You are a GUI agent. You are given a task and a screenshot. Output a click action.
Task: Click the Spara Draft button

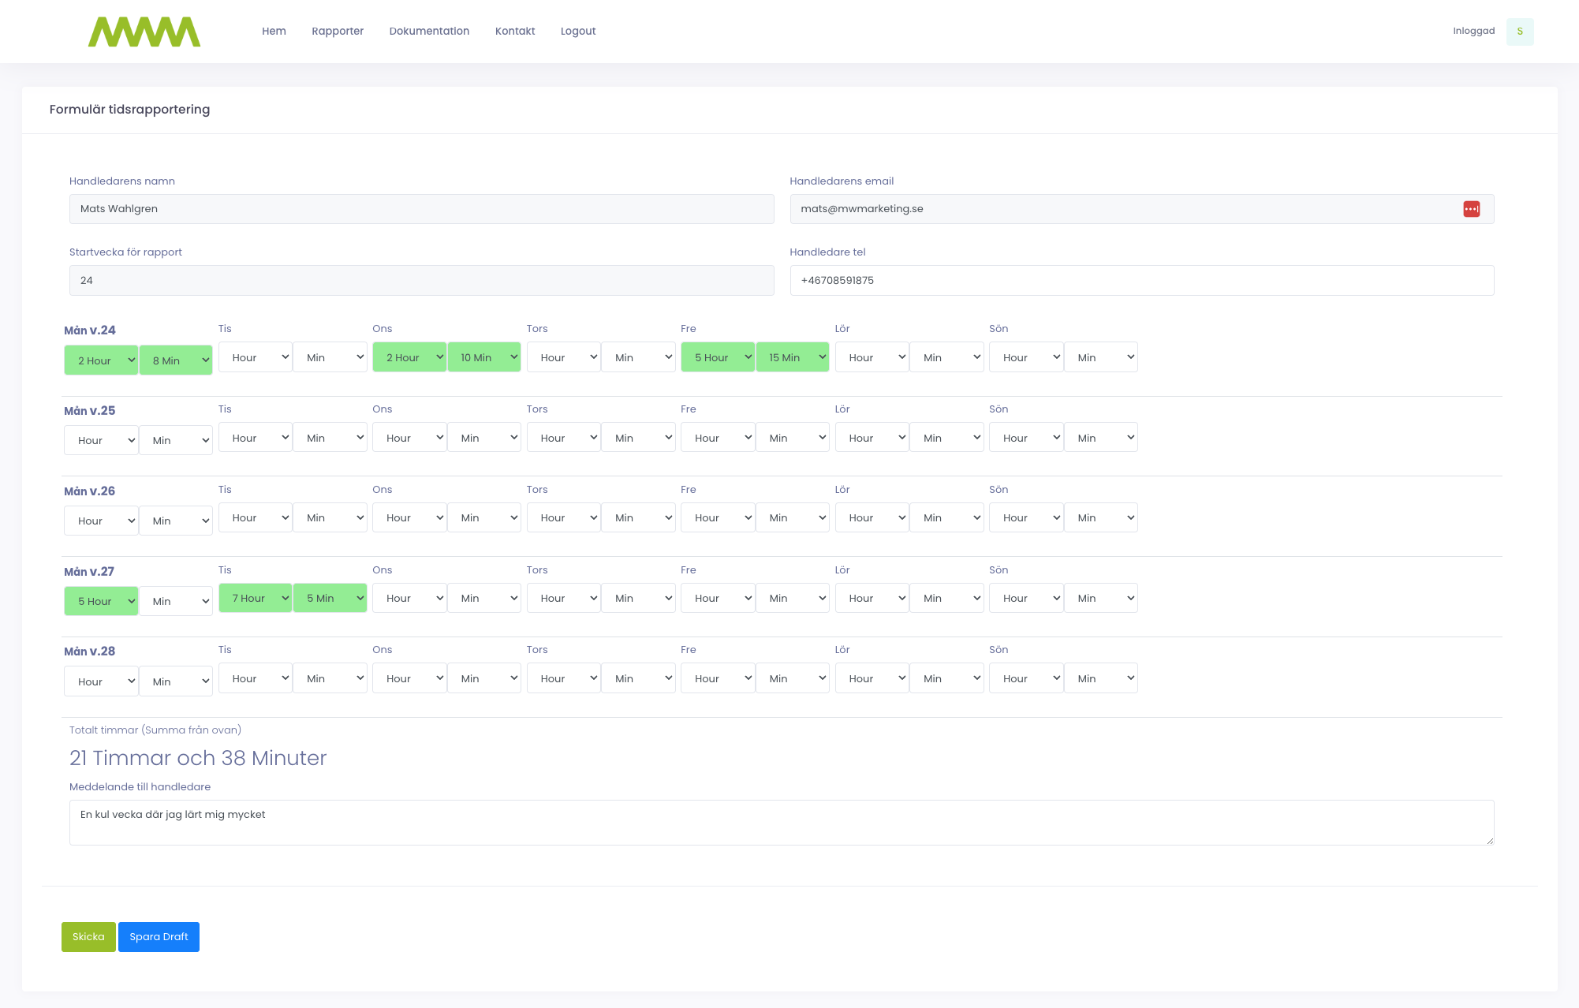[161, 935]
